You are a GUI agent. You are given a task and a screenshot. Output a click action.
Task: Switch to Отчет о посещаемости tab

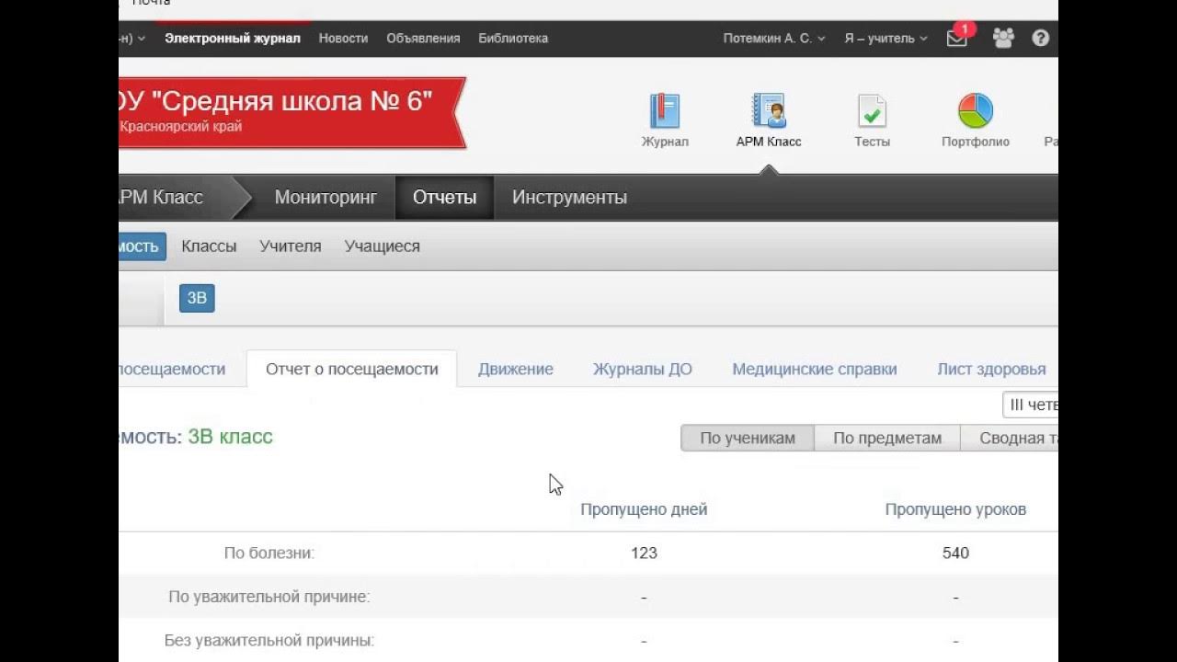pos(351,369)
